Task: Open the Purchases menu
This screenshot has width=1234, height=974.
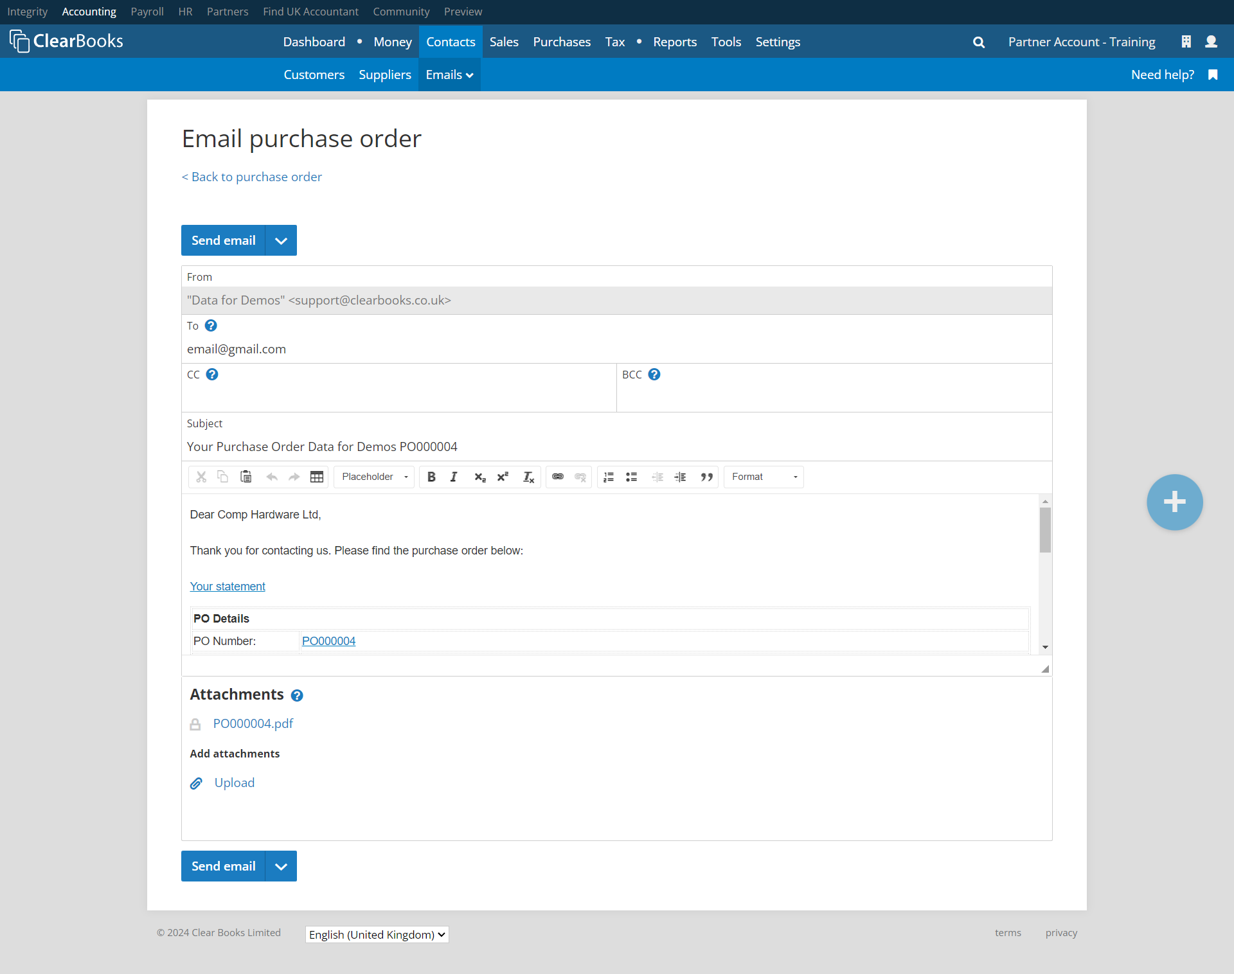Action: [561, 42]
